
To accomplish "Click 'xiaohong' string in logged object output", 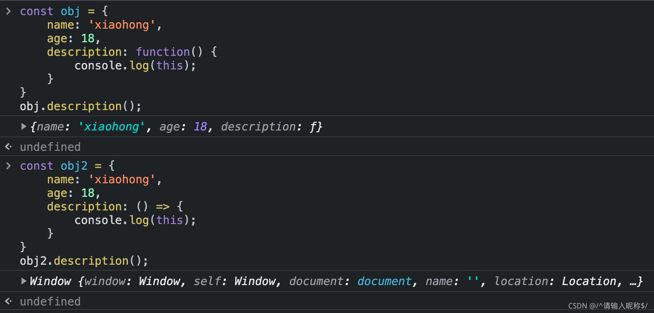I will coord(111,127).
